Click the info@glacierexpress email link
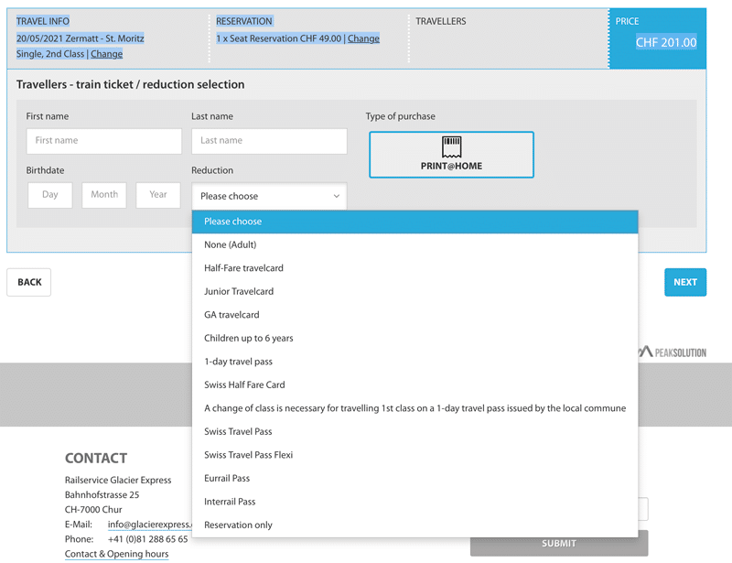The width and height of the screenshot is (732, 563). (149, 525)
